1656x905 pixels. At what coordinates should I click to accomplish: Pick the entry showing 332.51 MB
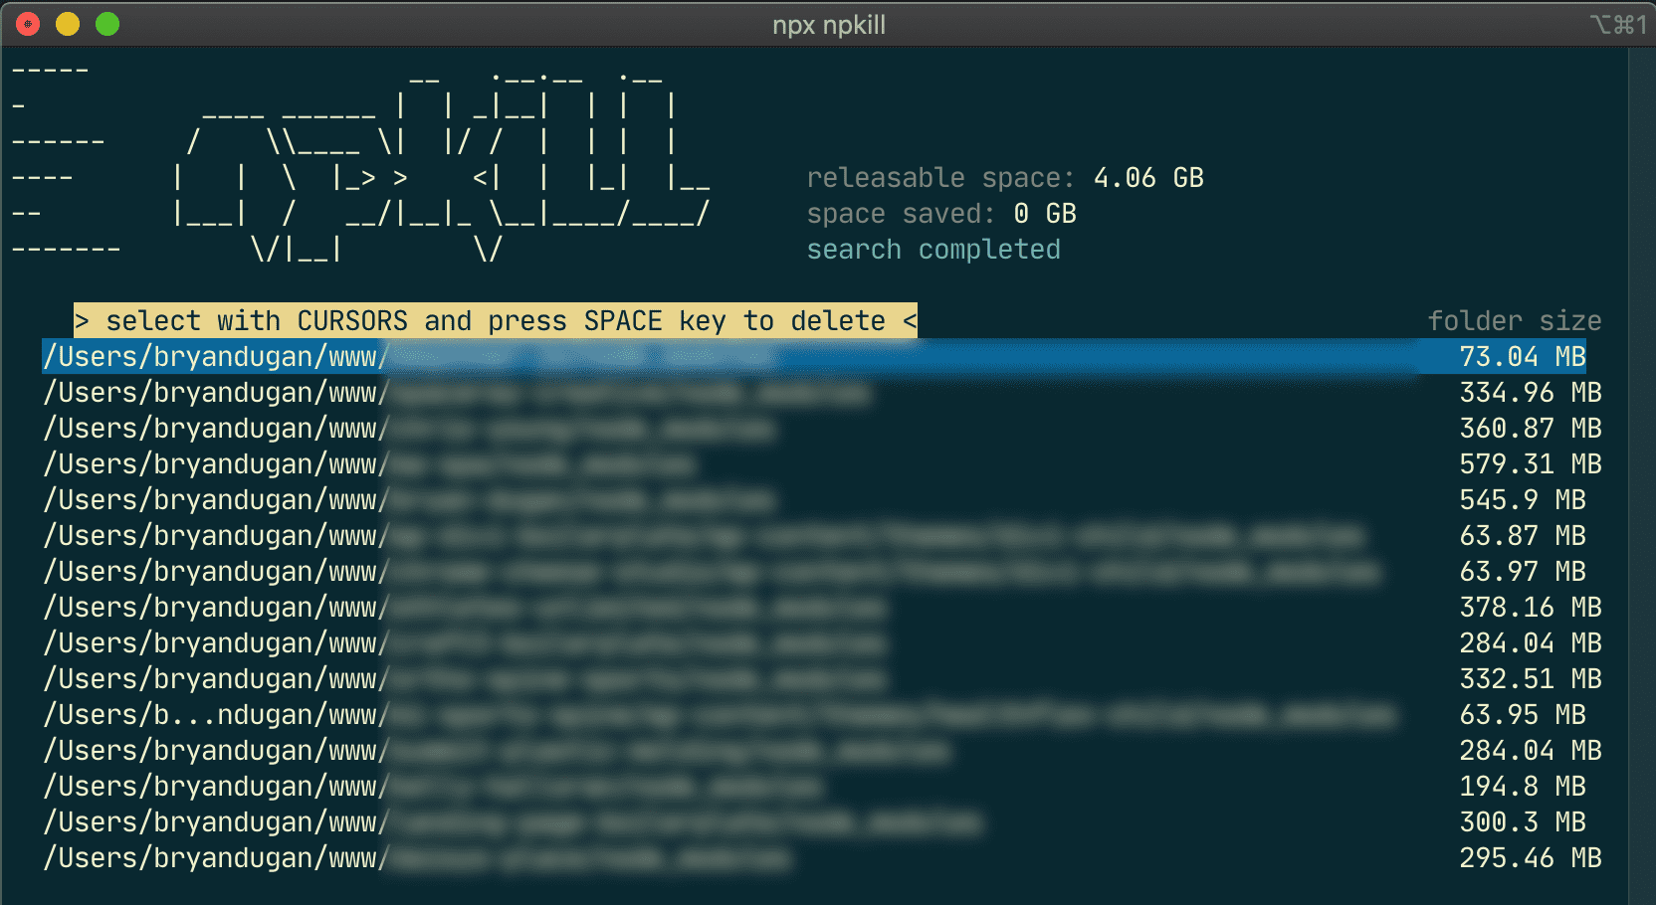pos(822,679)
